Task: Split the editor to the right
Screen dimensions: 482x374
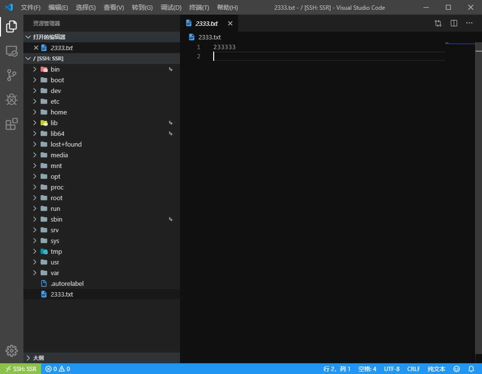Action: [x=454, y=23]
